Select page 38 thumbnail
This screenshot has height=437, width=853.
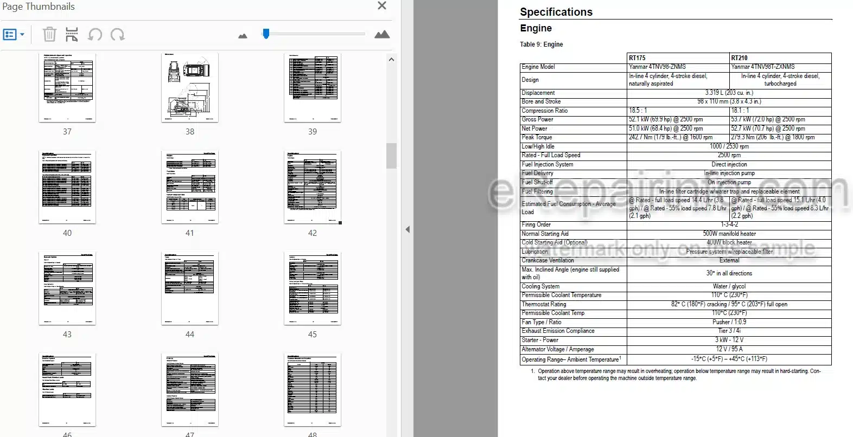[190, 87]
